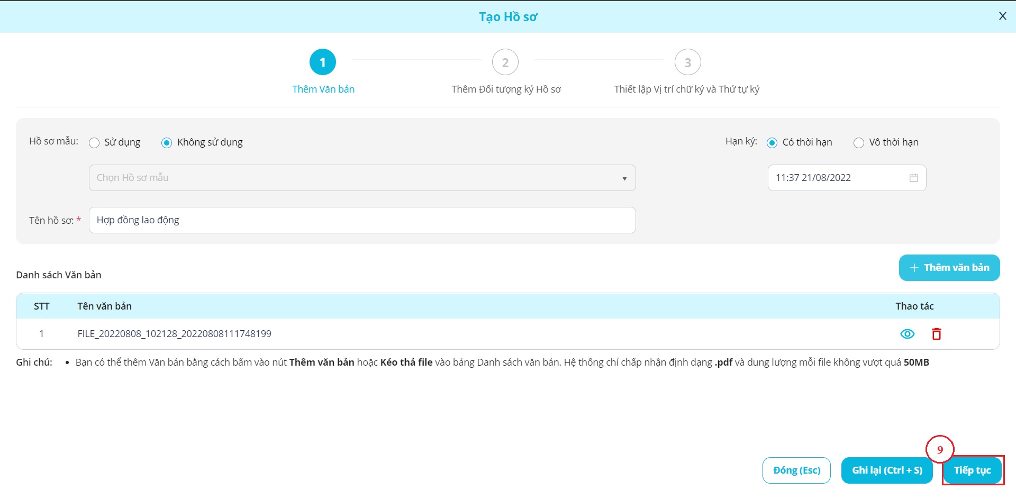Select the Sử dụng radio option

pos(94,143)
